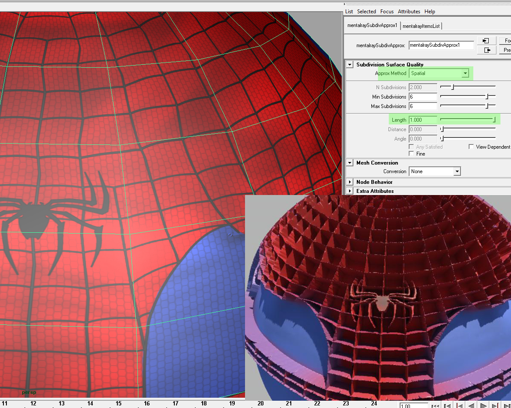Viewport: 511px width, 408px height.
Task: Switch to the mentalrayItemsList tab
Action: pos(421,26)
